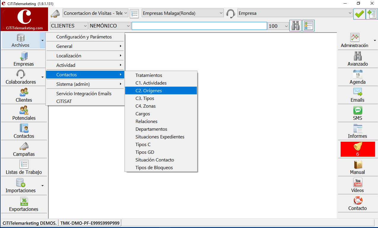
Task: Click the Informes button
Action: coord(358,131)
